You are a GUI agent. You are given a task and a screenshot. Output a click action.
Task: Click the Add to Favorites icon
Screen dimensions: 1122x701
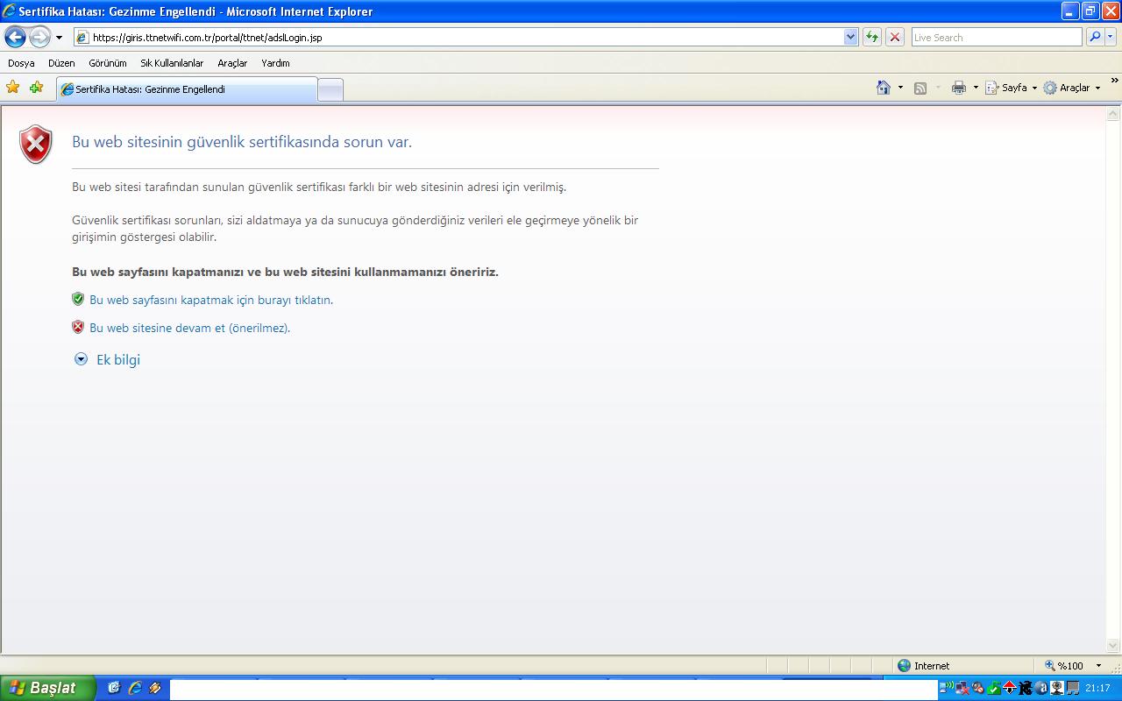click(x=36, y=88)
